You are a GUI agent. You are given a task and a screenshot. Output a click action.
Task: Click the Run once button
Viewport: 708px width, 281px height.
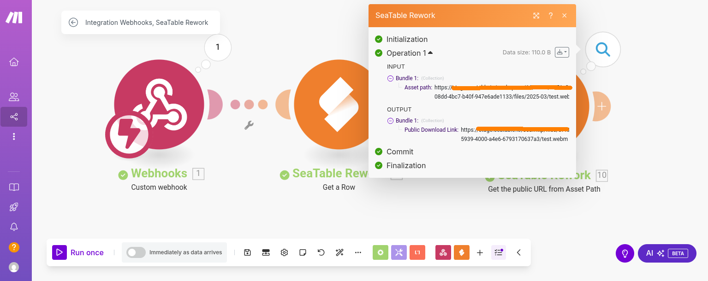78,252
